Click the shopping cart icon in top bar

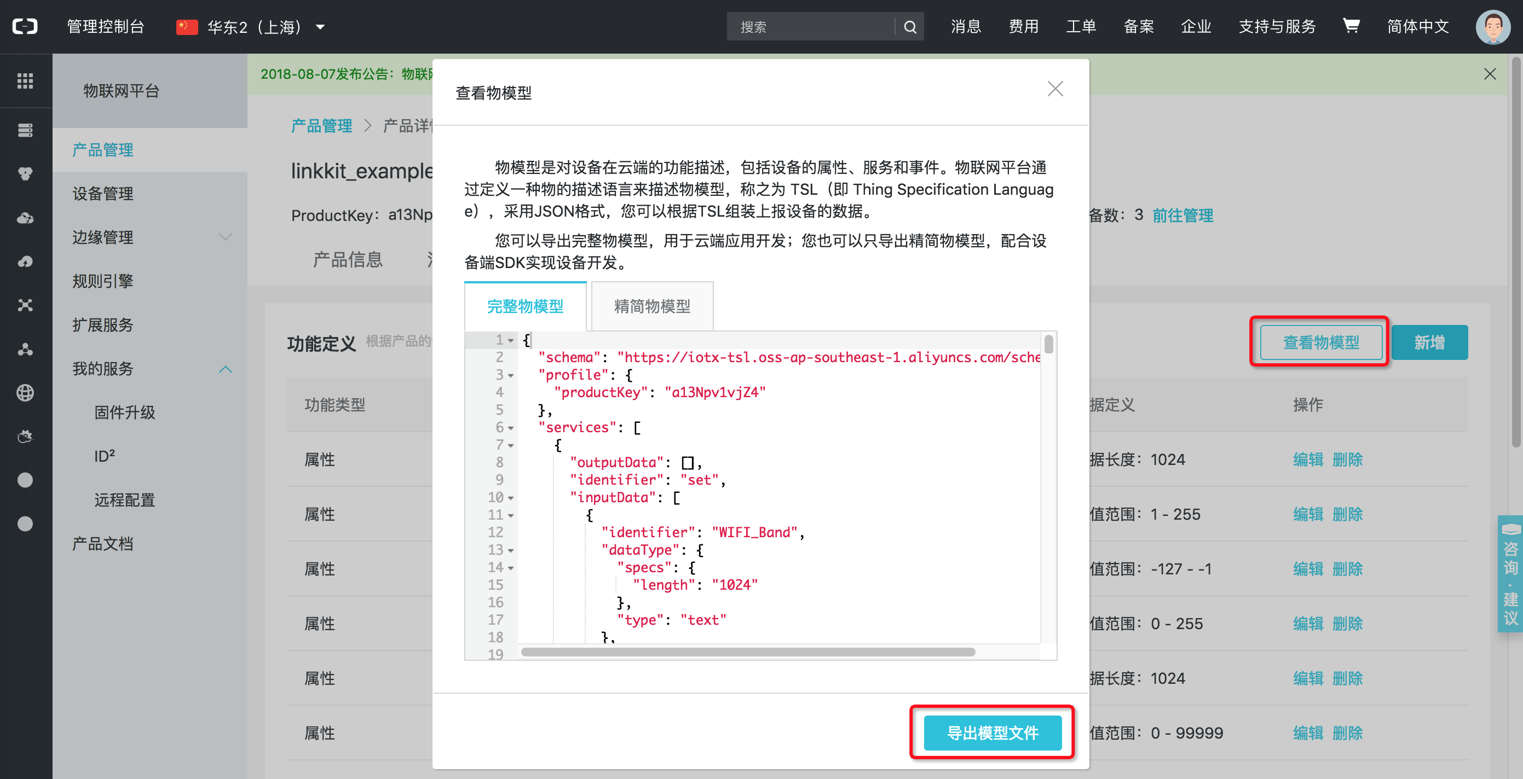(1352, 26)
